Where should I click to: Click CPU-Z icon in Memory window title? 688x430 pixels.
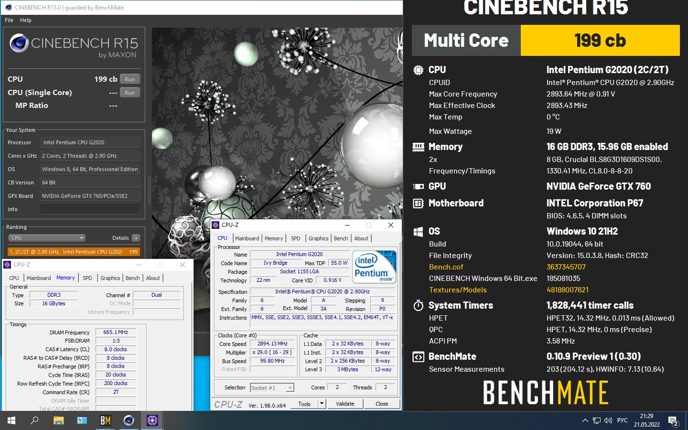coord(8,265)
